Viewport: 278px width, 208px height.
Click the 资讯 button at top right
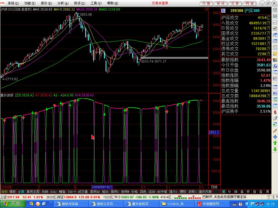[x=220, y=3]
